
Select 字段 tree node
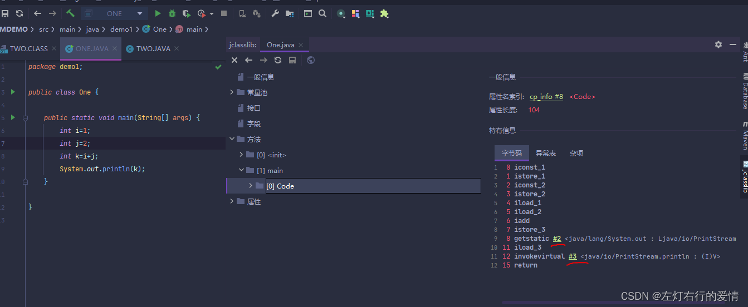click(254, 124)
